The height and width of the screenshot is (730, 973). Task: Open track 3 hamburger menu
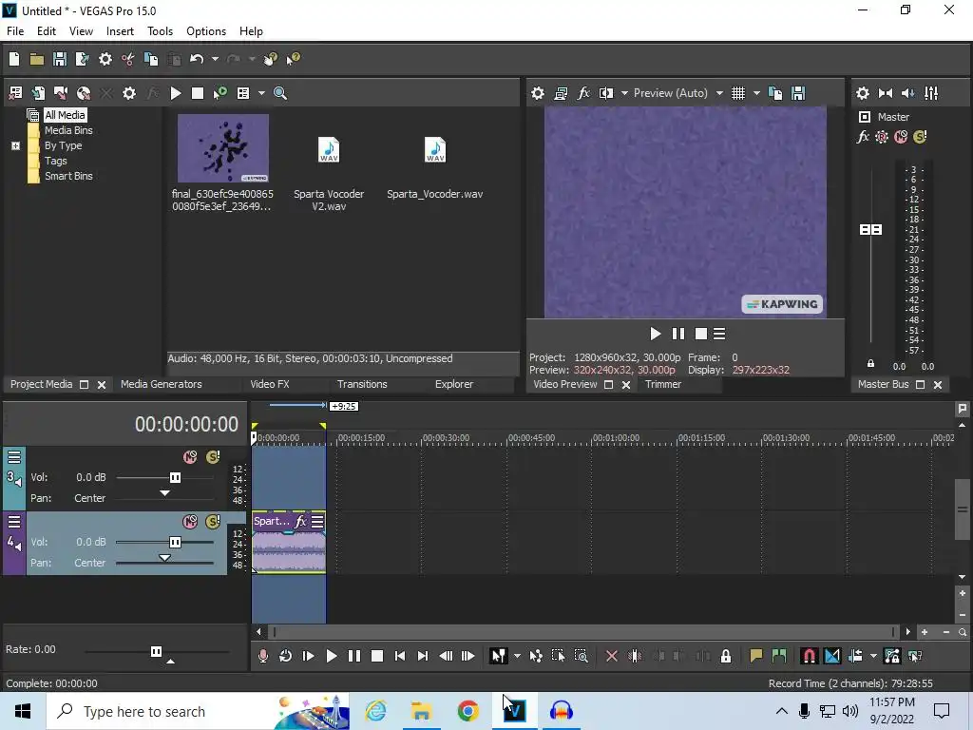[13, 457]
